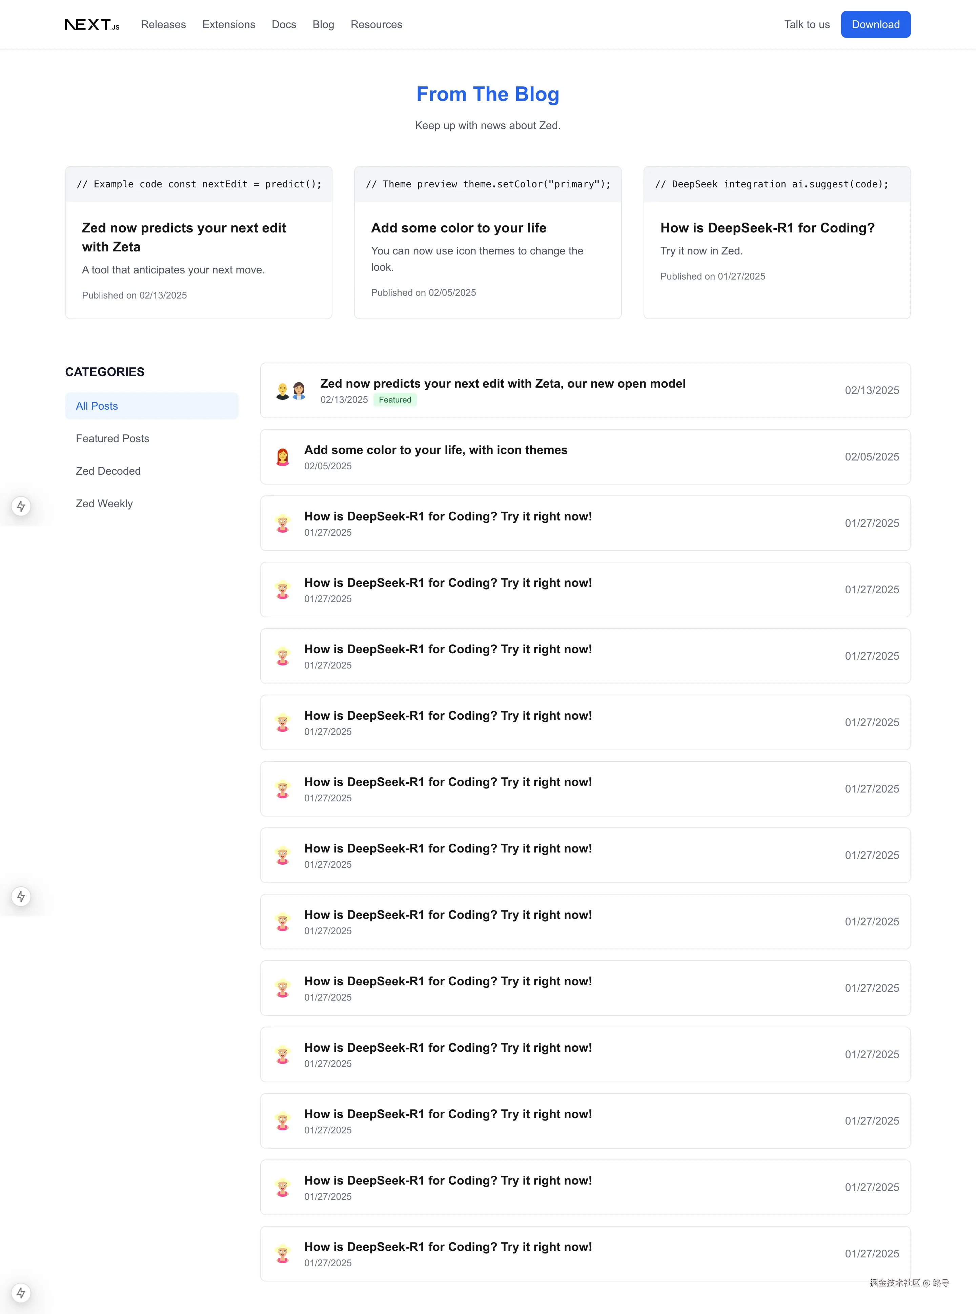Click the topmost lightning bolt floating icon
Viewport: 976px width, 1314px height.
coord(21,506)
